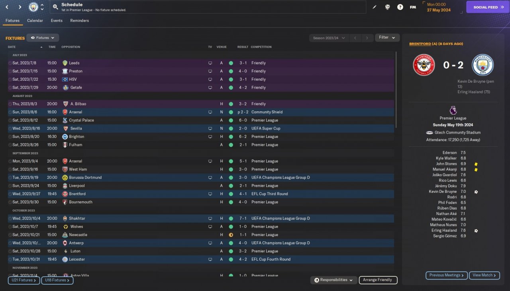Click the Arsenal badge on Community Shield row
The width and height of the screenshot is (510, 291).
coord(65,112)
